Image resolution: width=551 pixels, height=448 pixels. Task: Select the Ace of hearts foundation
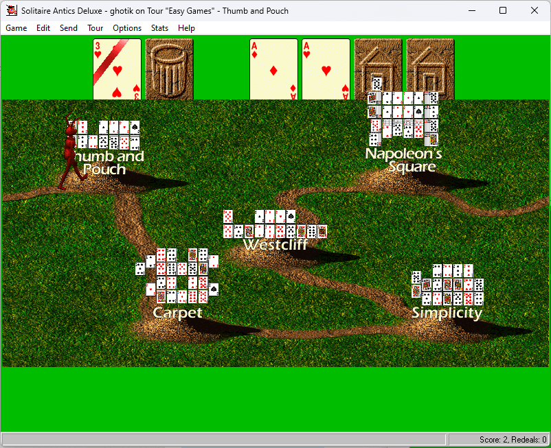point(326,69)
